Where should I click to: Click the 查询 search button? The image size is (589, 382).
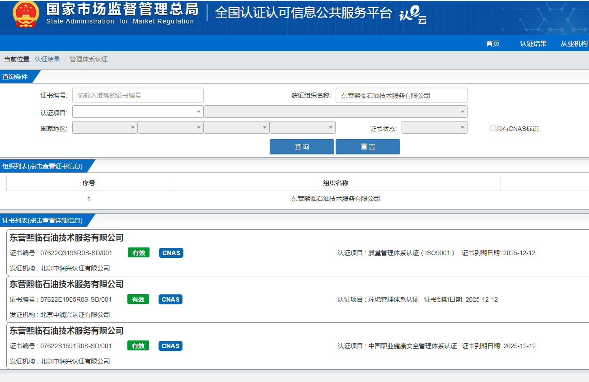pyautogui.click(x=302, y=147)
